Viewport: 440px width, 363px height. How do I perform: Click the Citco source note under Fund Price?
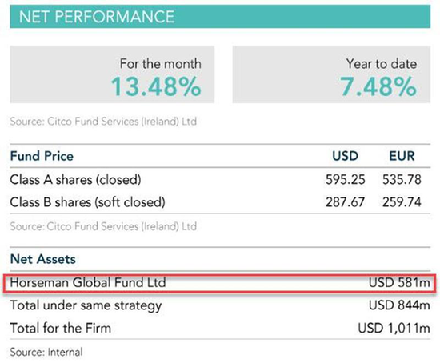[103, 226]
